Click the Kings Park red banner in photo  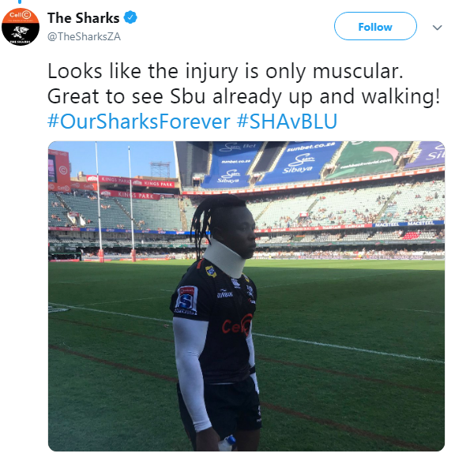click(x=130, y=195)
